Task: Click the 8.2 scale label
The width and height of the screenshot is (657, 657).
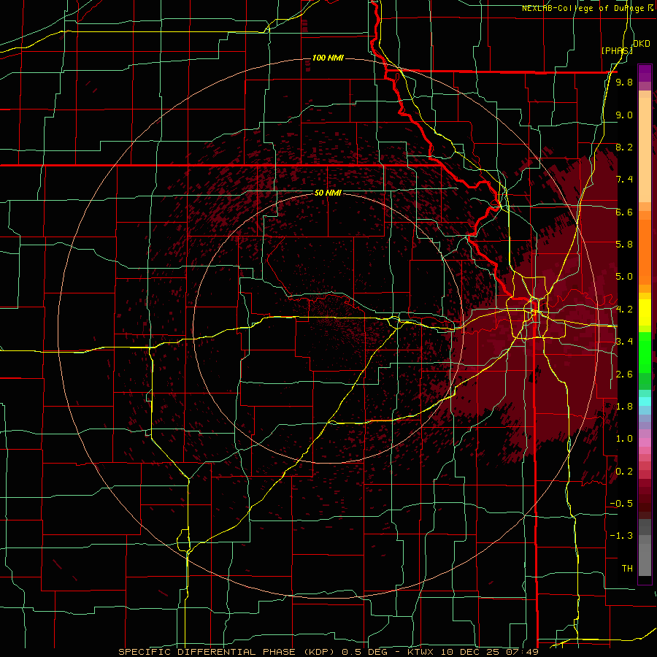Action: click(x=624, y=147)
